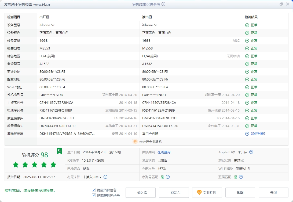This screenshot has width=293, height=202.
Task: Click the 关闭 button
Action: pyautogui.click(x=273, y=193)
